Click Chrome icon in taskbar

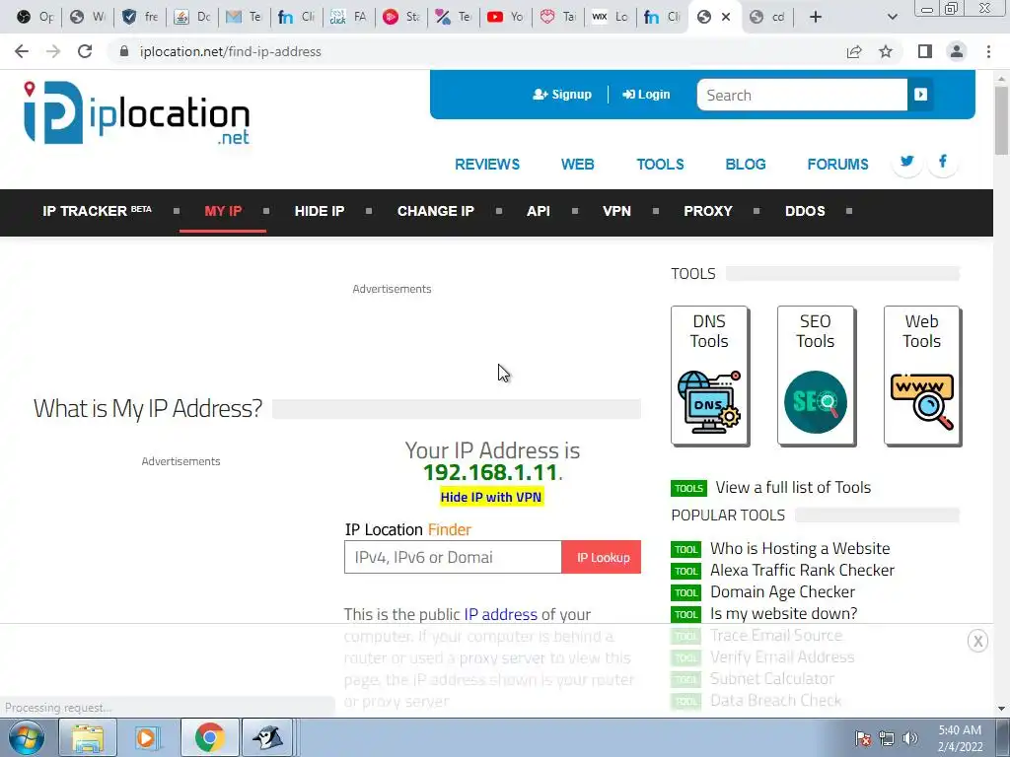(209, 737)
